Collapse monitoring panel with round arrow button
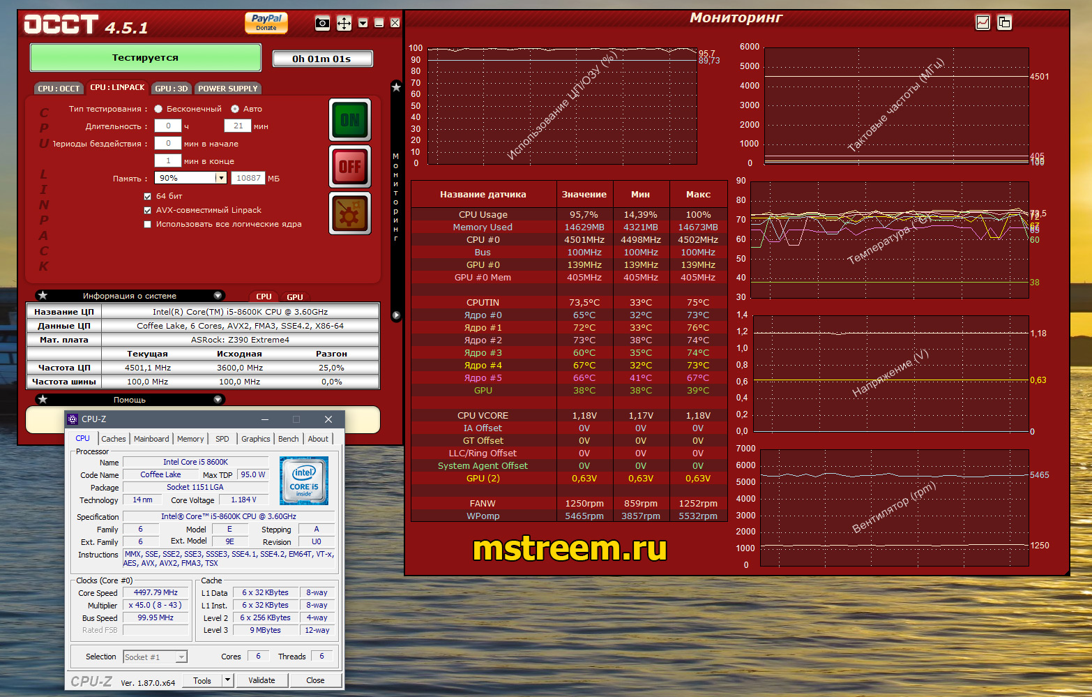The height and width of the screenshot is (697, 1092). pos(396,315)
